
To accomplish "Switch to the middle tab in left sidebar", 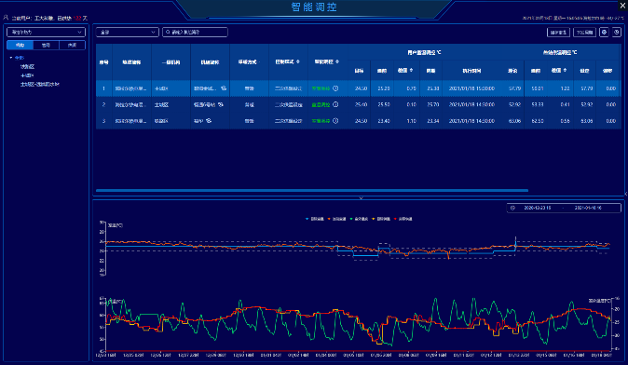I will pyautogui.click(x=46, y=46).
